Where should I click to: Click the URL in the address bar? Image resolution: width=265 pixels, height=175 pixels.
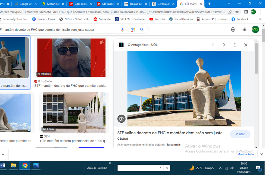pyautogui.click(x=112, y=12)
